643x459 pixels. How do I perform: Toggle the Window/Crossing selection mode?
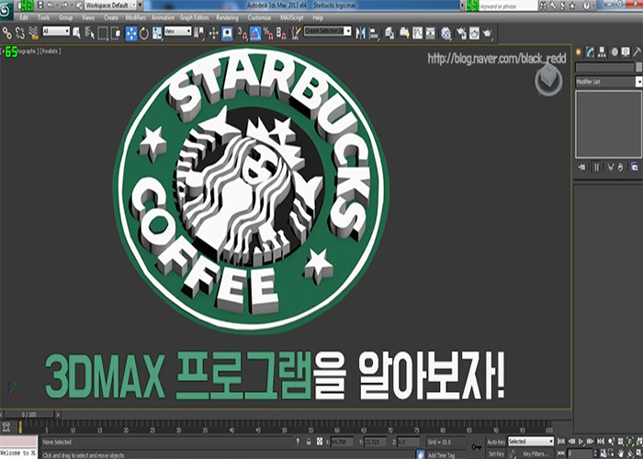pyautogui.click(x=116, y=33)
